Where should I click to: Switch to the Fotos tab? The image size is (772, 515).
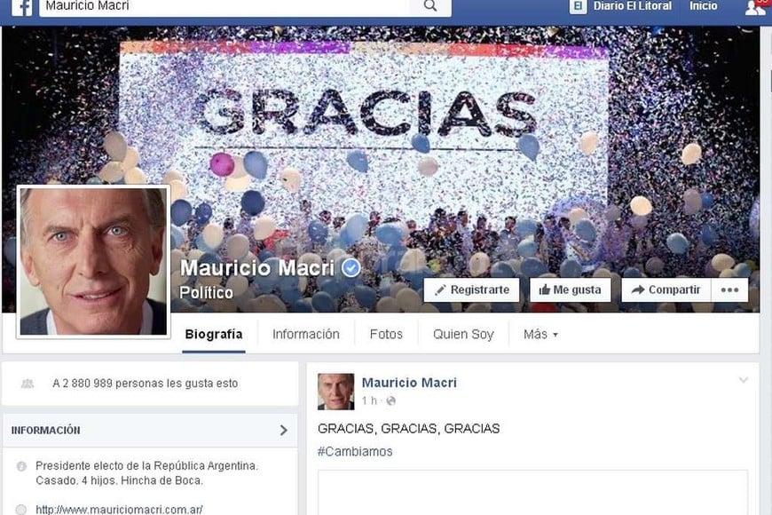tap(386, 335)
